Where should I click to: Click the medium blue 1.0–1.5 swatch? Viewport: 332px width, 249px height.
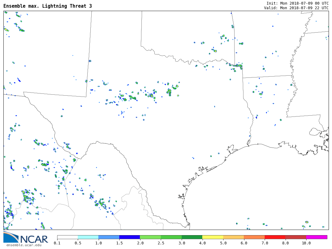(109, 237)
